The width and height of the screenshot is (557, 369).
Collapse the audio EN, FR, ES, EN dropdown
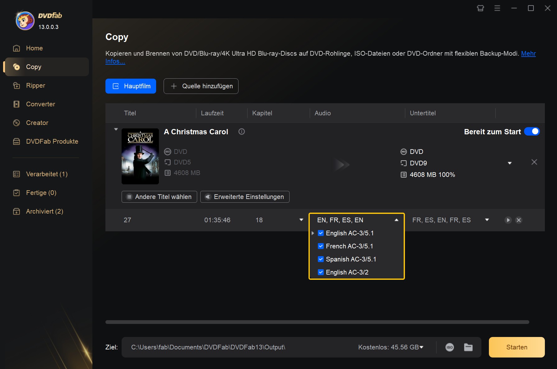click(397, 220)
